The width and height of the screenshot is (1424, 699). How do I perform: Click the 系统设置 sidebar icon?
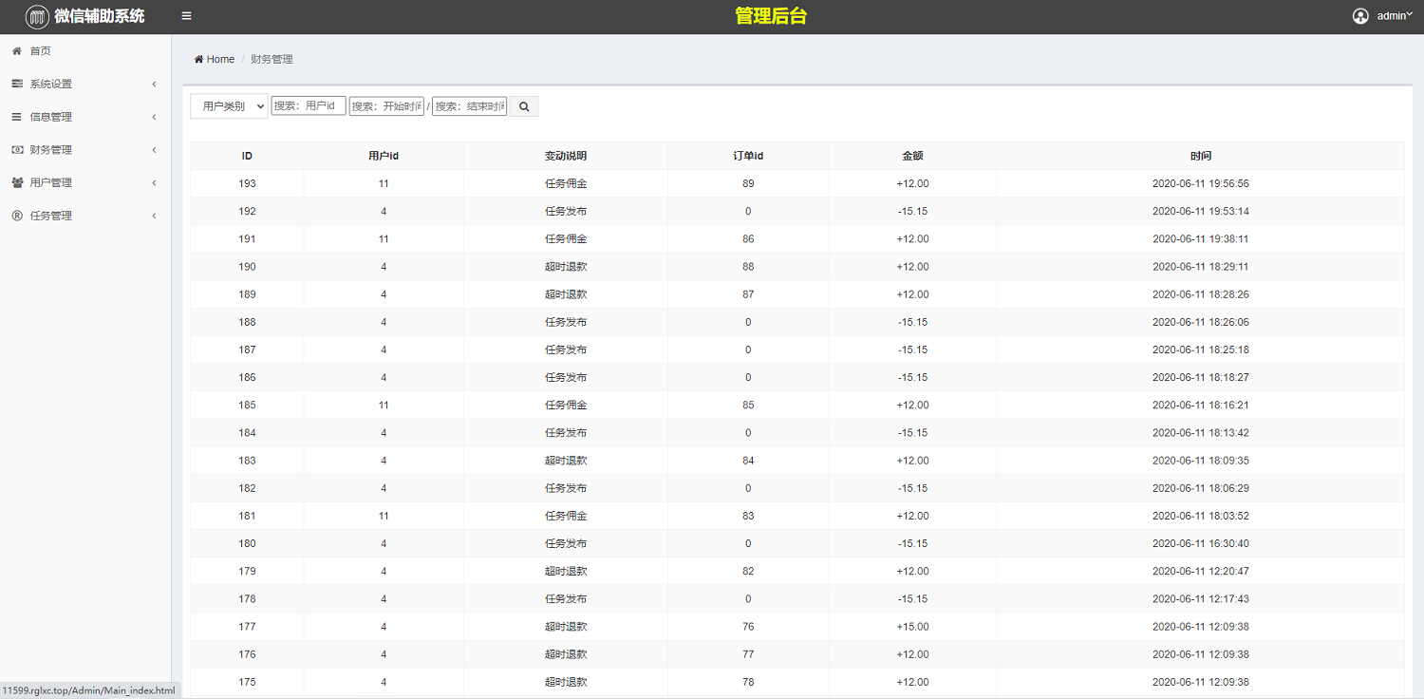click(17, 85)
